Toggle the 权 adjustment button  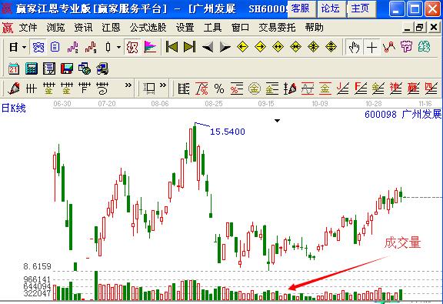point(132,47)
